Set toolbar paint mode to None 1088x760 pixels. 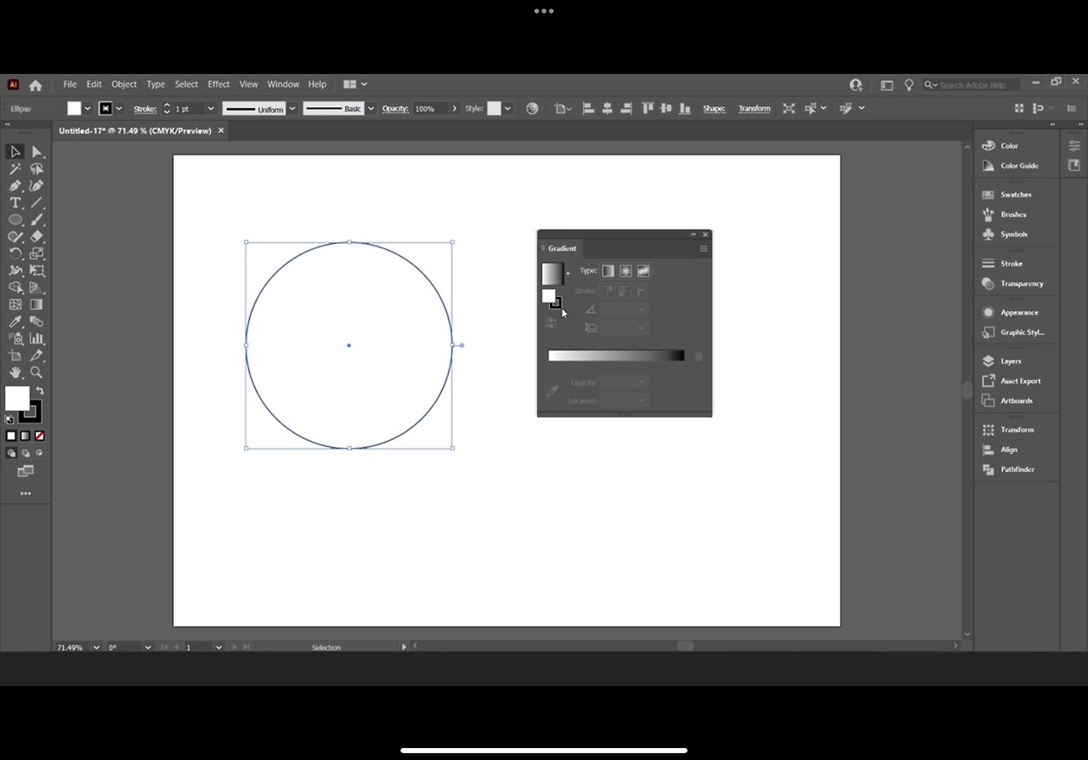coord(39,436)
